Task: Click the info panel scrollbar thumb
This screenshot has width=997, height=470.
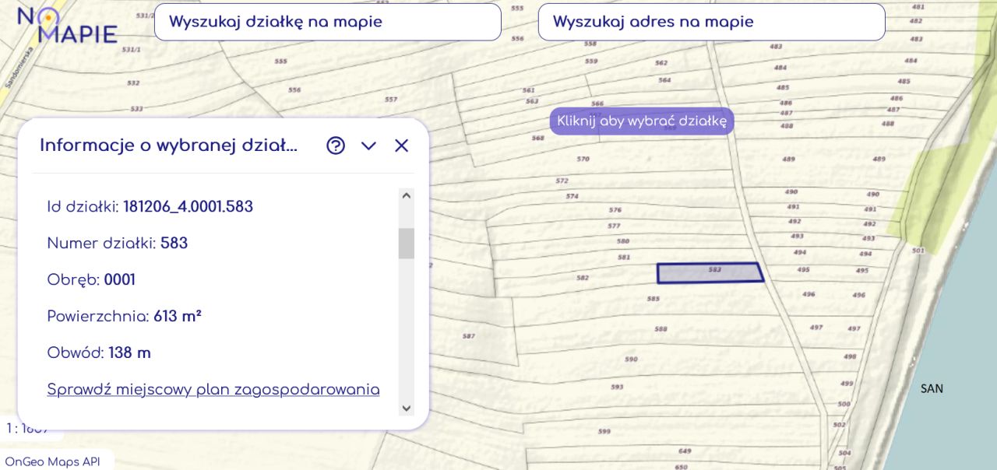Action: tap(406, 244)
